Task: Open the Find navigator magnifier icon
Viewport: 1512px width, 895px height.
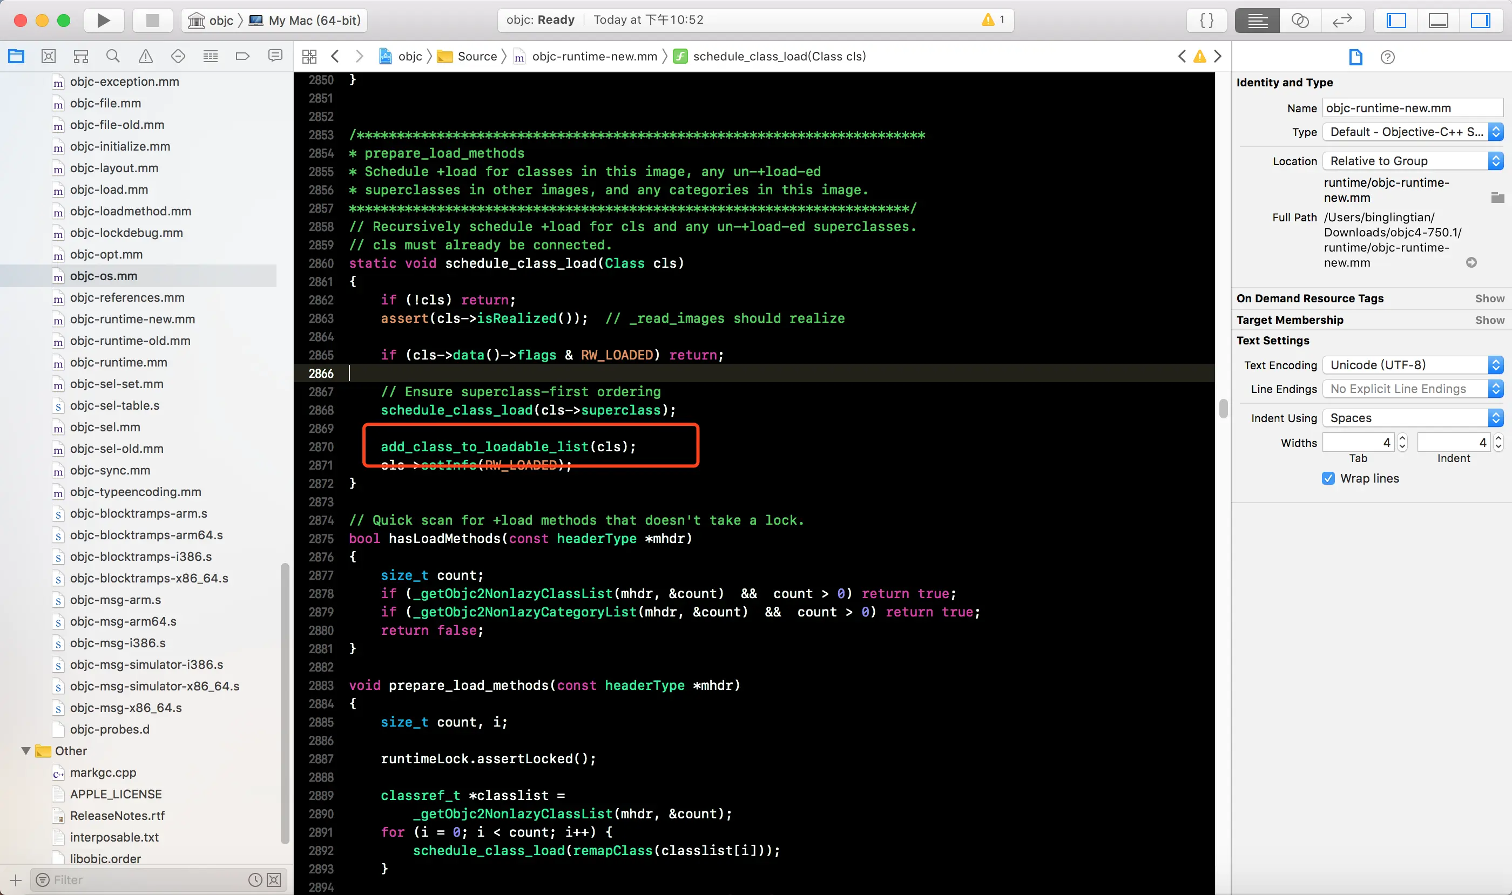Action: (x=113, y=57)
